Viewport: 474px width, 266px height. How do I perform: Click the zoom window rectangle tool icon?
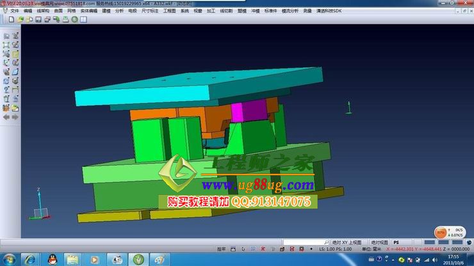click(6, 45)
